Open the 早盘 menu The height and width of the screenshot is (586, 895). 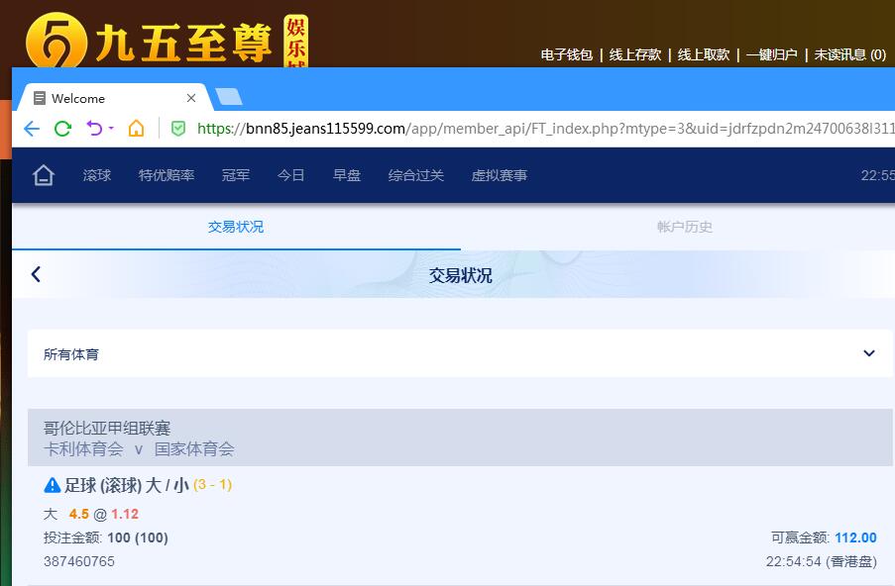347,175
